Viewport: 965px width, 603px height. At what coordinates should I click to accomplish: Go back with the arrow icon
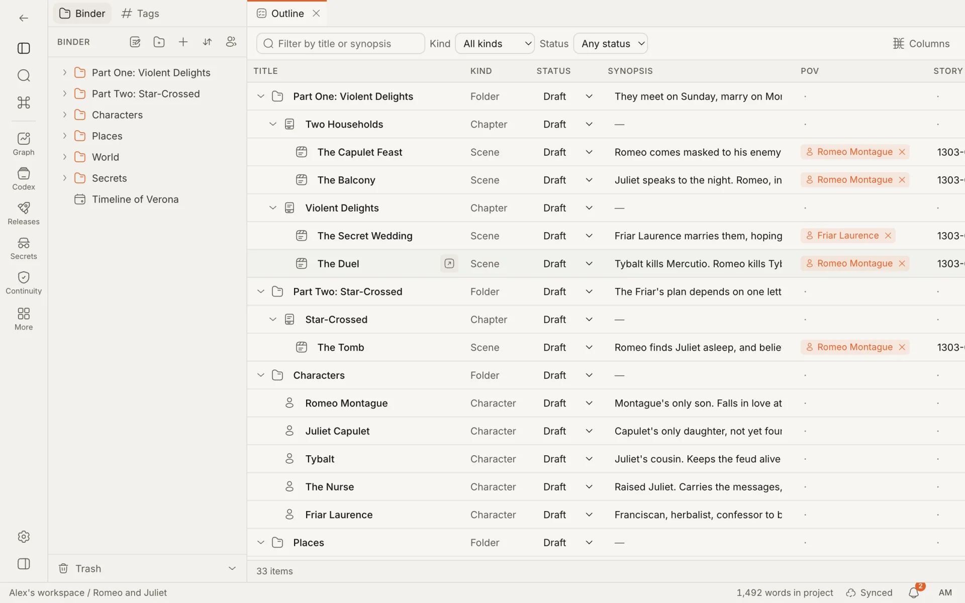coord(24,18)
